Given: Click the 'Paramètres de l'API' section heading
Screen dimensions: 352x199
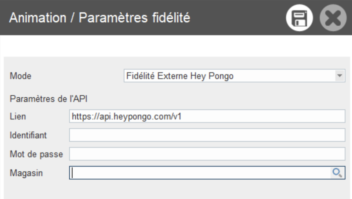Looking at the screenshot, I should [x=49, y=99].
